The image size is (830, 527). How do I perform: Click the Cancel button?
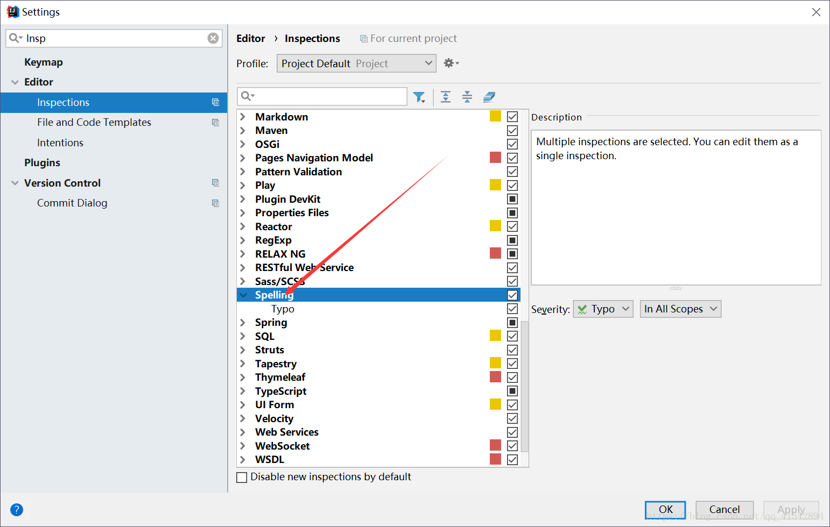click(x=725, y=510)
